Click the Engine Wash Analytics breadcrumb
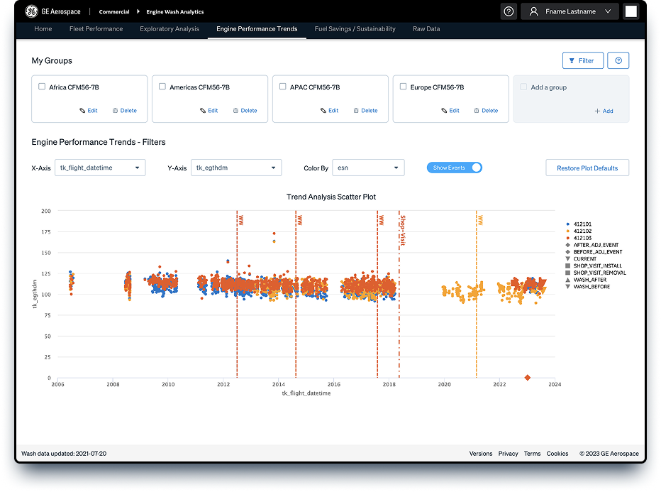Viewport: 661px width, 492px height. click(175, 12)
